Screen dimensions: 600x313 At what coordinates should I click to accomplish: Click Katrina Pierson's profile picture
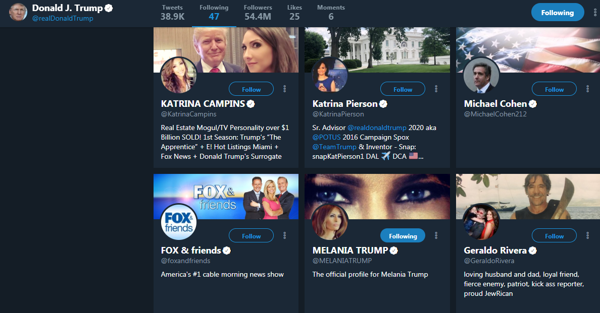[330, 76]
